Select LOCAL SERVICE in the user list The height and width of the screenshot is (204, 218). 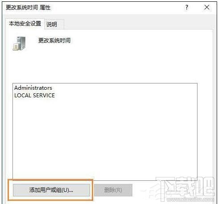34,96
